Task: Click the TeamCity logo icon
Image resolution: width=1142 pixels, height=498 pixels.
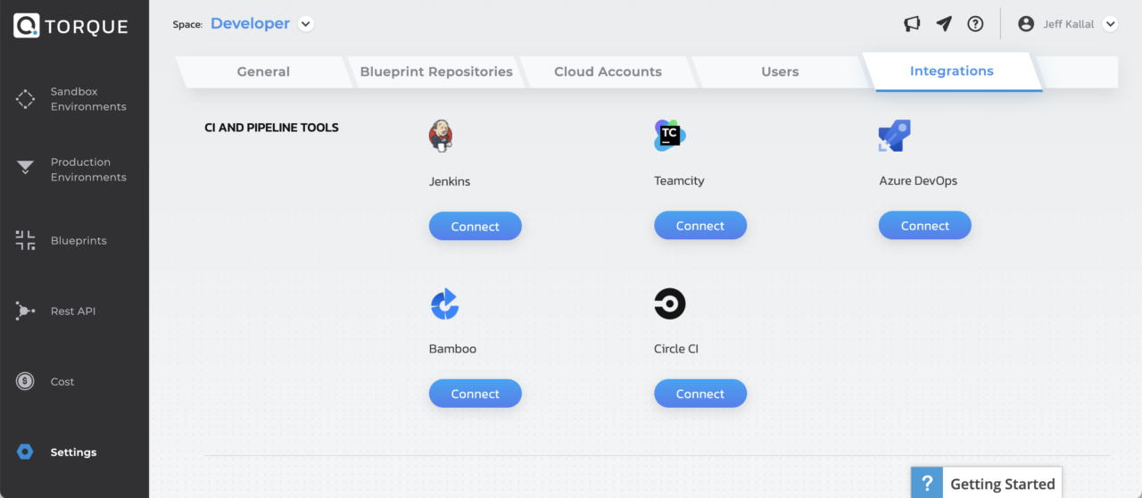Action: tap(669, 136)
